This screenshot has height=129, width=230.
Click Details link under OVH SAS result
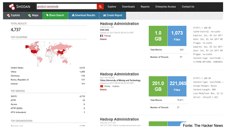(103, 39)
